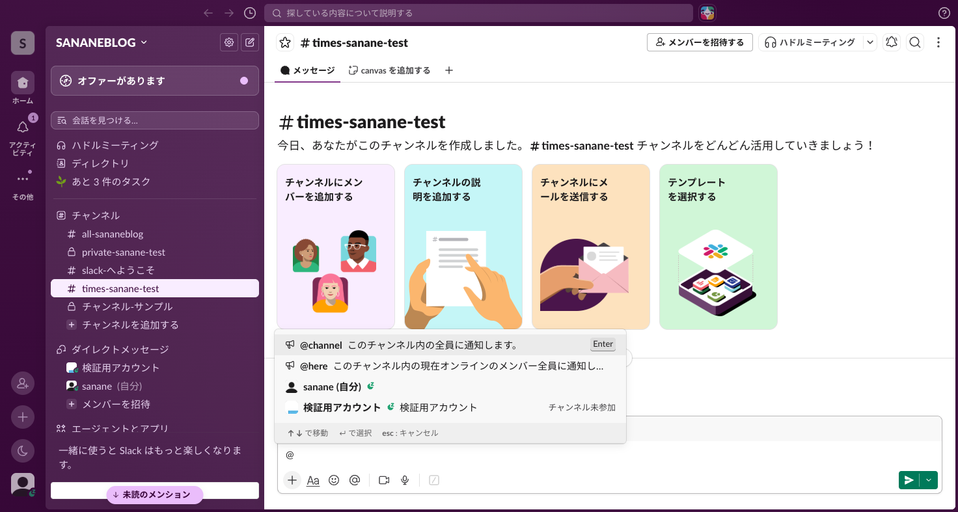Viewport: 958px width, 512px height.
Task: Go forward with the right arrow icon
Action: point(229,13)
